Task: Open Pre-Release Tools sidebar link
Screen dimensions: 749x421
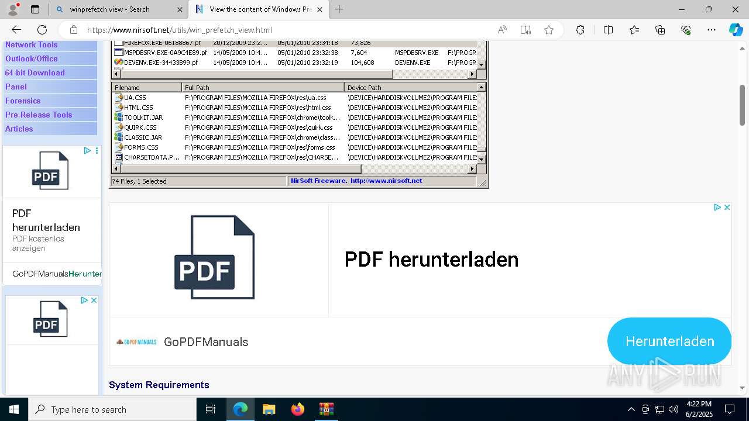Action: coord(39,115)
